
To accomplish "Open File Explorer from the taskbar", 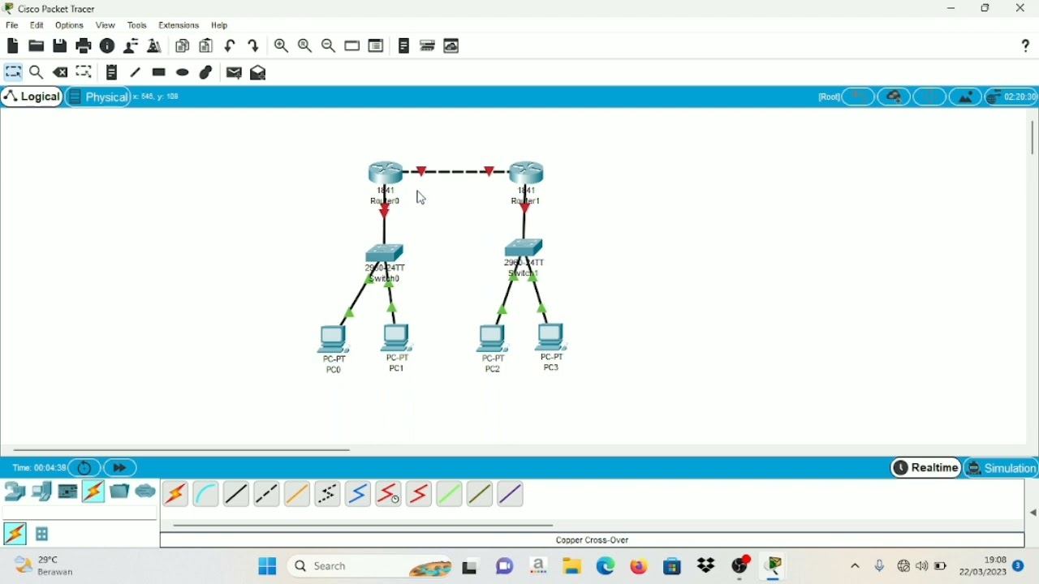I will point(573,567).
